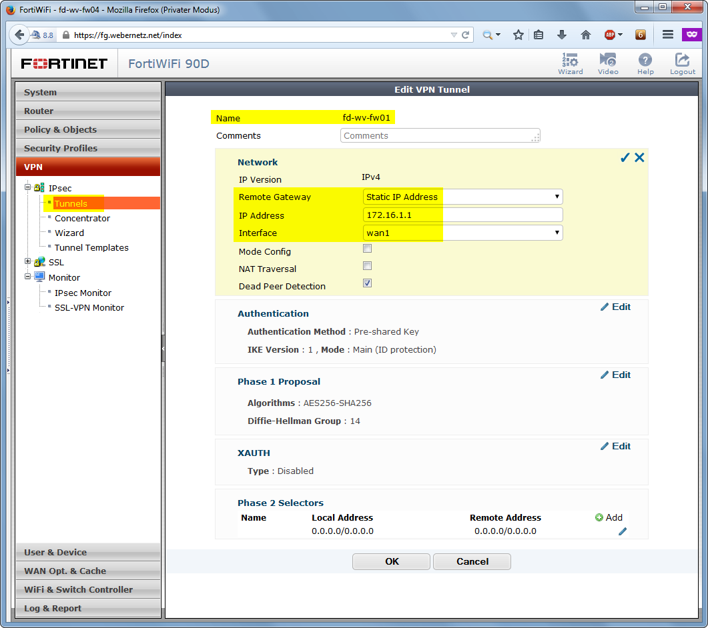Add a new Phase 2 selector

pyautogui.click(x=609, y=517)
